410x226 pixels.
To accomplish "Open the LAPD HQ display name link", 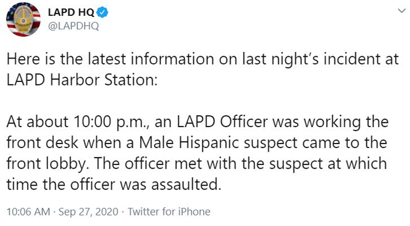I will tap(71, 12).
